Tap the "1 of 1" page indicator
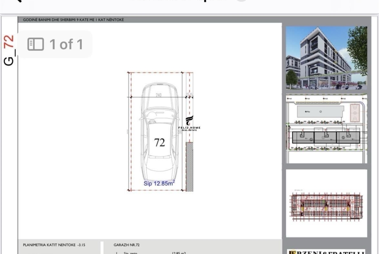Screen dimensions: 379x254 pyautogui.click(x=66, y=44)
